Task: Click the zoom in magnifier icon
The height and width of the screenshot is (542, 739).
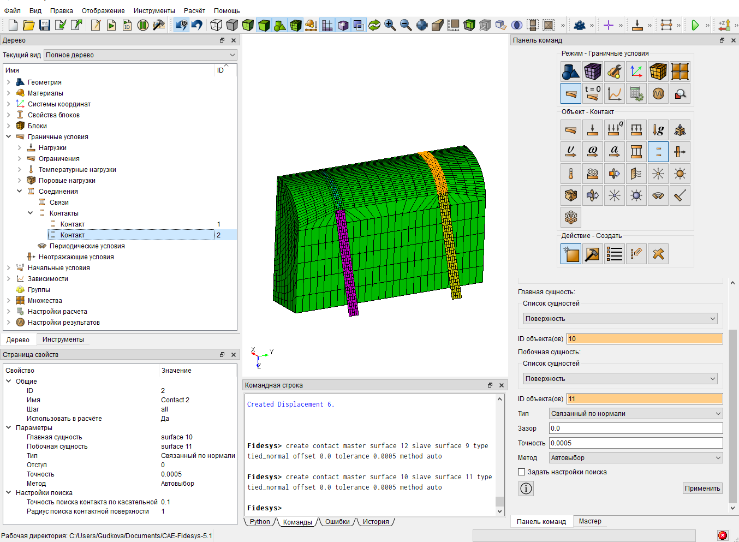Action: (x=390, y=25)
